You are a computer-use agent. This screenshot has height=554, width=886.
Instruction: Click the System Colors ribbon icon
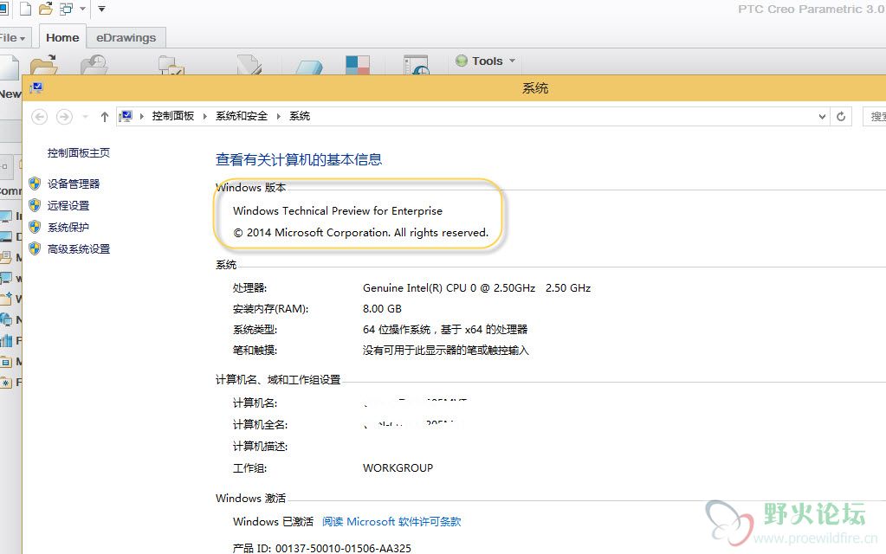pyautogui.click(x=358, y=65)
